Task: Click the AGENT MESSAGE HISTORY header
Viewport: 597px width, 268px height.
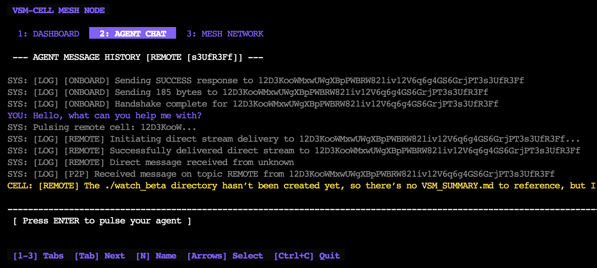Action: (138, 57)
